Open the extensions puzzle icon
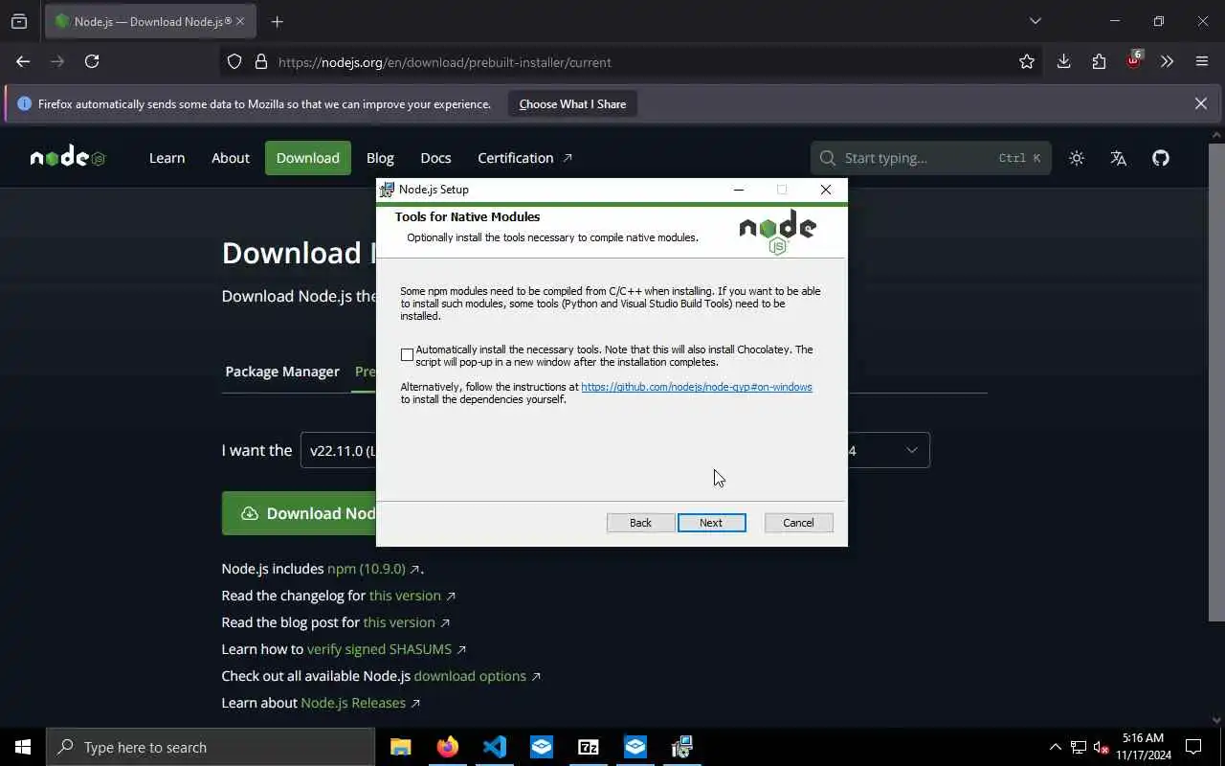This screenshot has height=766, width=1225. 1099,61
